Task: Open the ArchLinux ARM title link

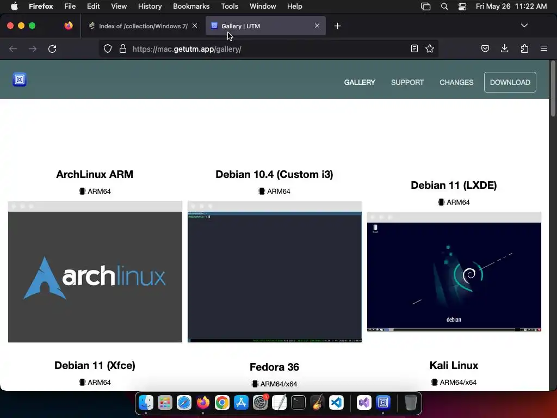Action: tap(95, 174)
